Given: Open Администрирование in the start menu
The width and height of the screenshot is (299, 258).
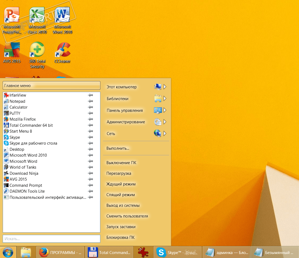Looking at the screenshot, I should point(126,122).
